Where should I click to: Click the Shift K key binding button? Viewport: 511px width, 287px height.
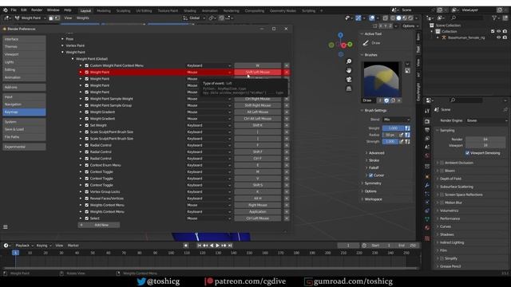(x=257, y=125)
